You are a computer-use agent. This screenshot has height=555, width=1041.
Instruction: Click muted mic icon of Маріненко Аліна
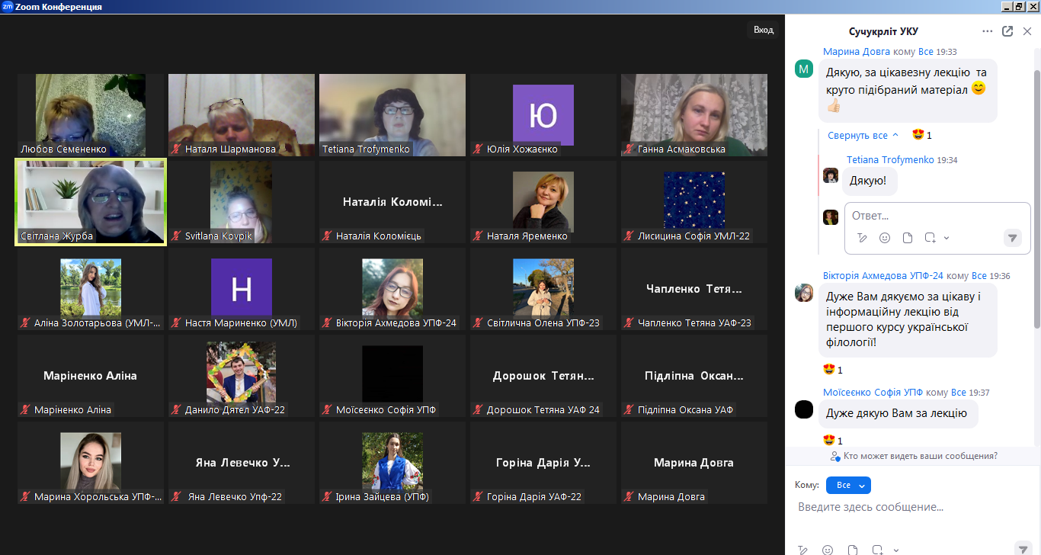click(26, 410)
